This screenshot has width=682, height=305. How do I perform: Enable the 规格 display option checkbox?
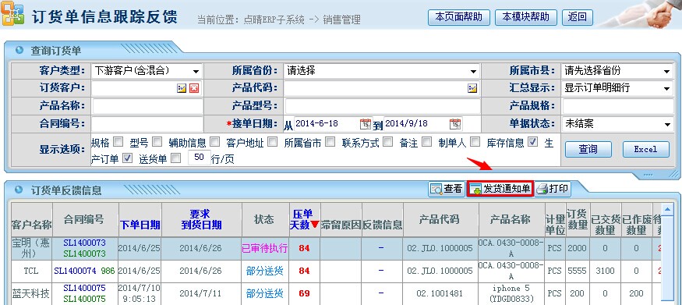tap(118, 141)
